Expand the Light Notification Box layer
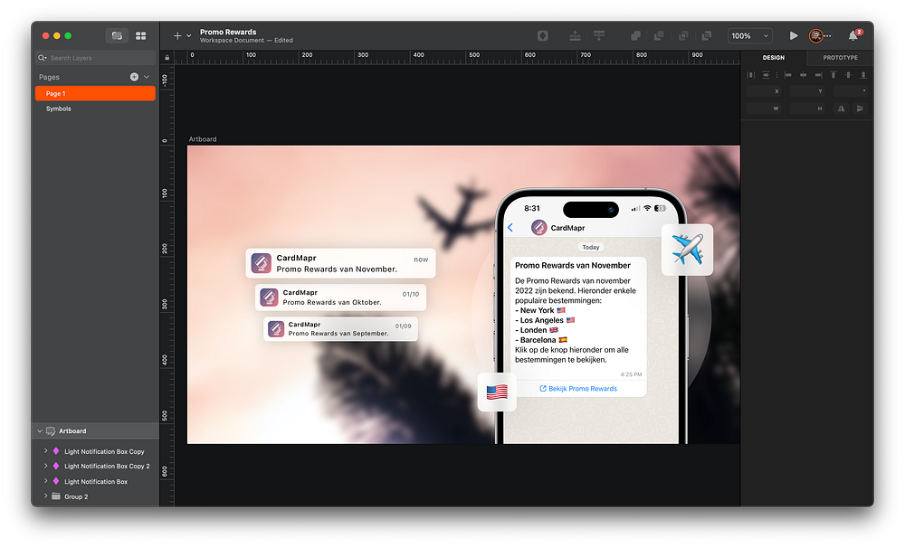This screenshot has width=905, height=548. pos(45,481)
